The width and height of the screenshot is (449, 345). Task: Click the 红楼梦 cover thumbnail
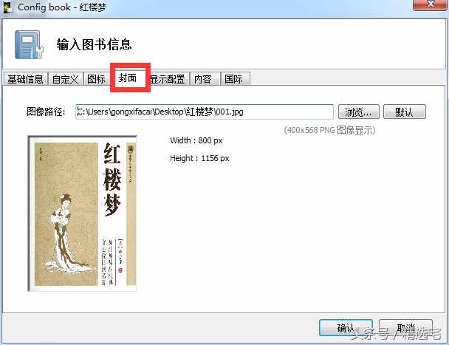coord(82,214)
